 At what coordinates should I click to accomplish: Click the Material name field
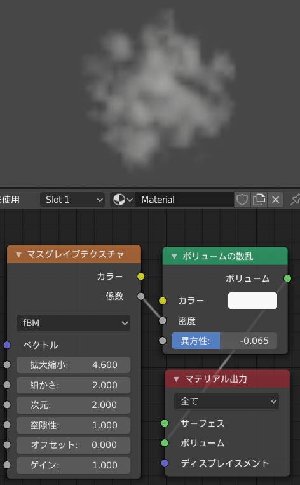(184, 200)
